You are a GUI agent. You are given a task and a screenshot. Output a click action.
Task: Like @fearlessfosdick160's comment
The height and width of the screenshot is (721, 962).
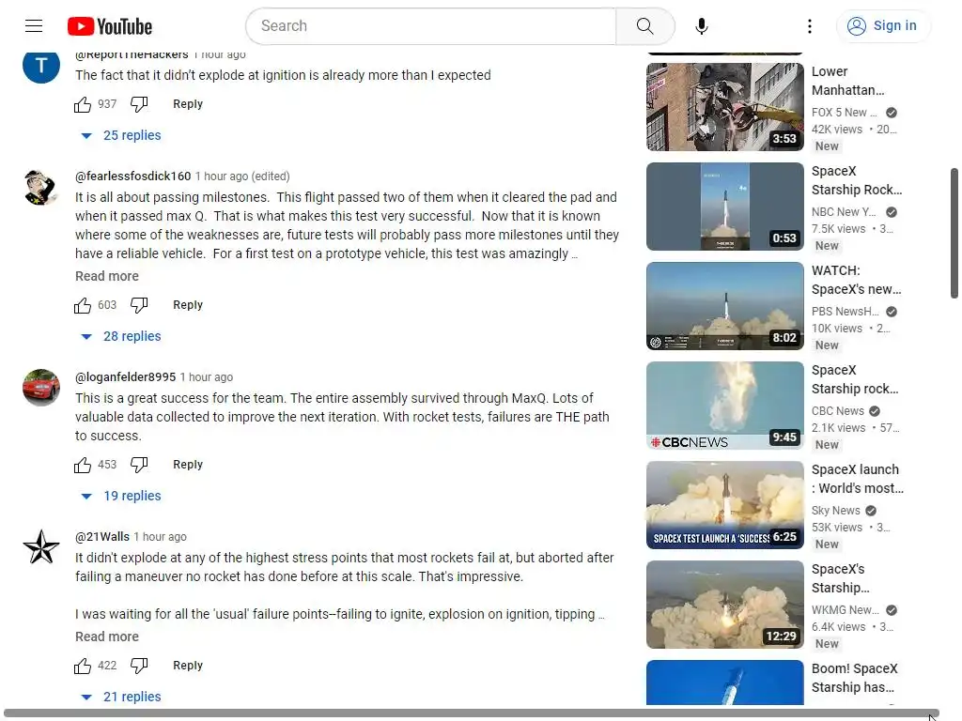point(83,305)
